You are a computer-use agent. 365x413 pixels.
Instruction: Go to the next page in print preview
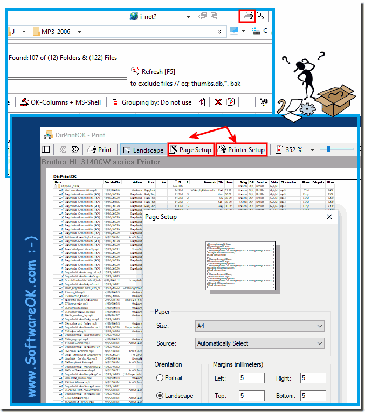(75, 149)
